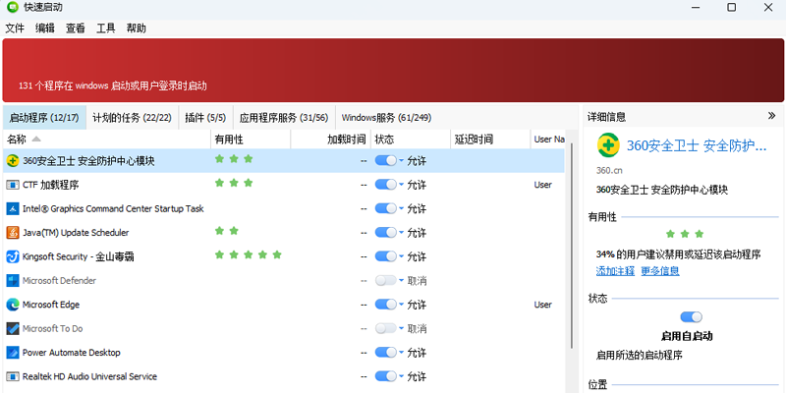Screen dimensions: 786x393
Task: Open the 帮助 menu
Action: (x=136, y=28)
